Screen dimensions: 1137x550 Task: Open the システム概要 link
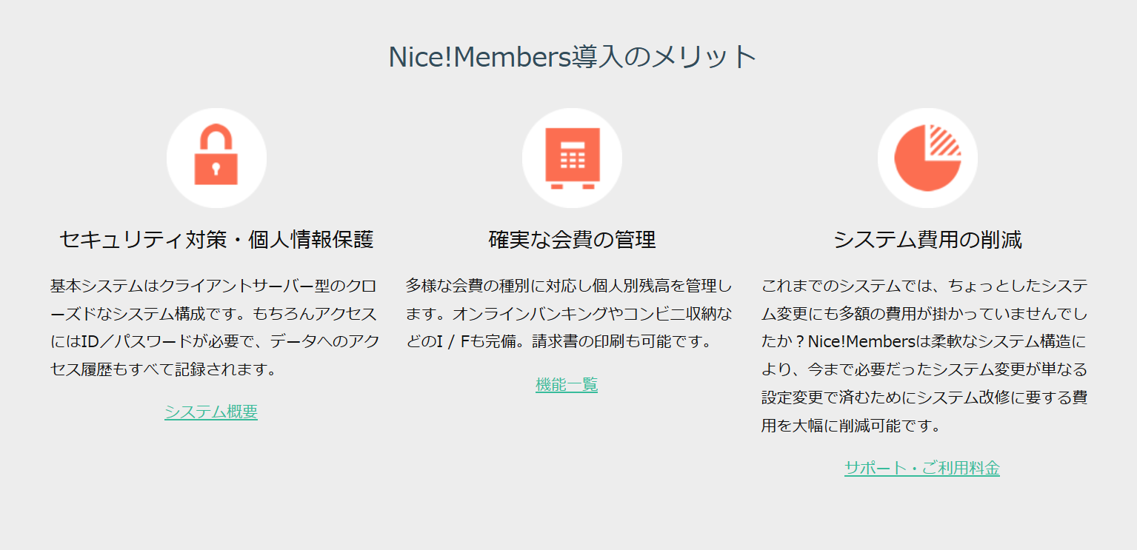click(x=211, y=412)
